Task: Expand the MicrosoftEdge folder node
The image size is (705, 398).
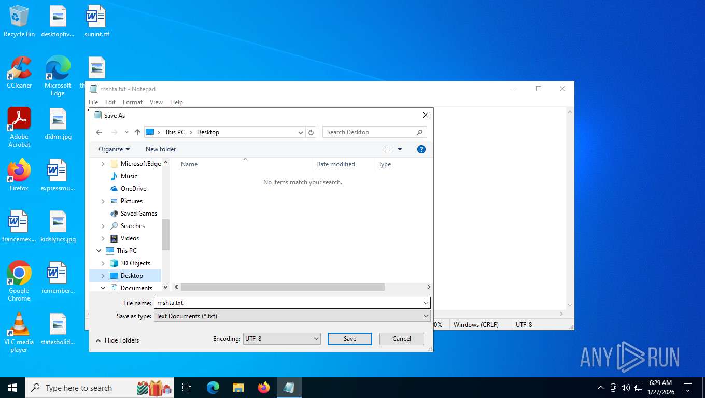Action: point(103,164)
